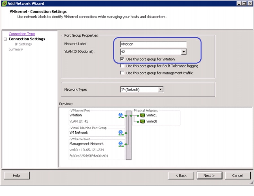Click the vMotion VMkernel port globe icon
Image resolution: width=254 pixels, height=196 pixels.
tap(121, 116)
